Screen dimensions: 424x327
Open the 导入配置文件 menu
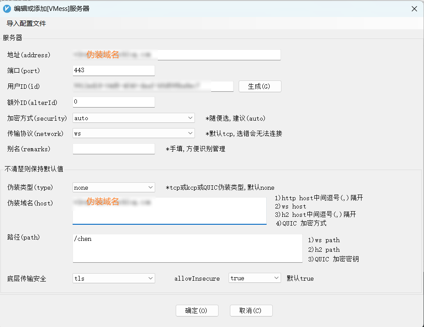tap(26, 24)
